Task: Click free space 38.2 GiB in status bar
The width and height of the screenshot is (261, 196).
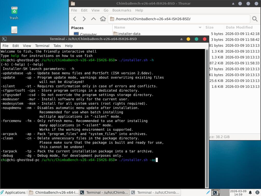Action: click(x=219, y=137)
